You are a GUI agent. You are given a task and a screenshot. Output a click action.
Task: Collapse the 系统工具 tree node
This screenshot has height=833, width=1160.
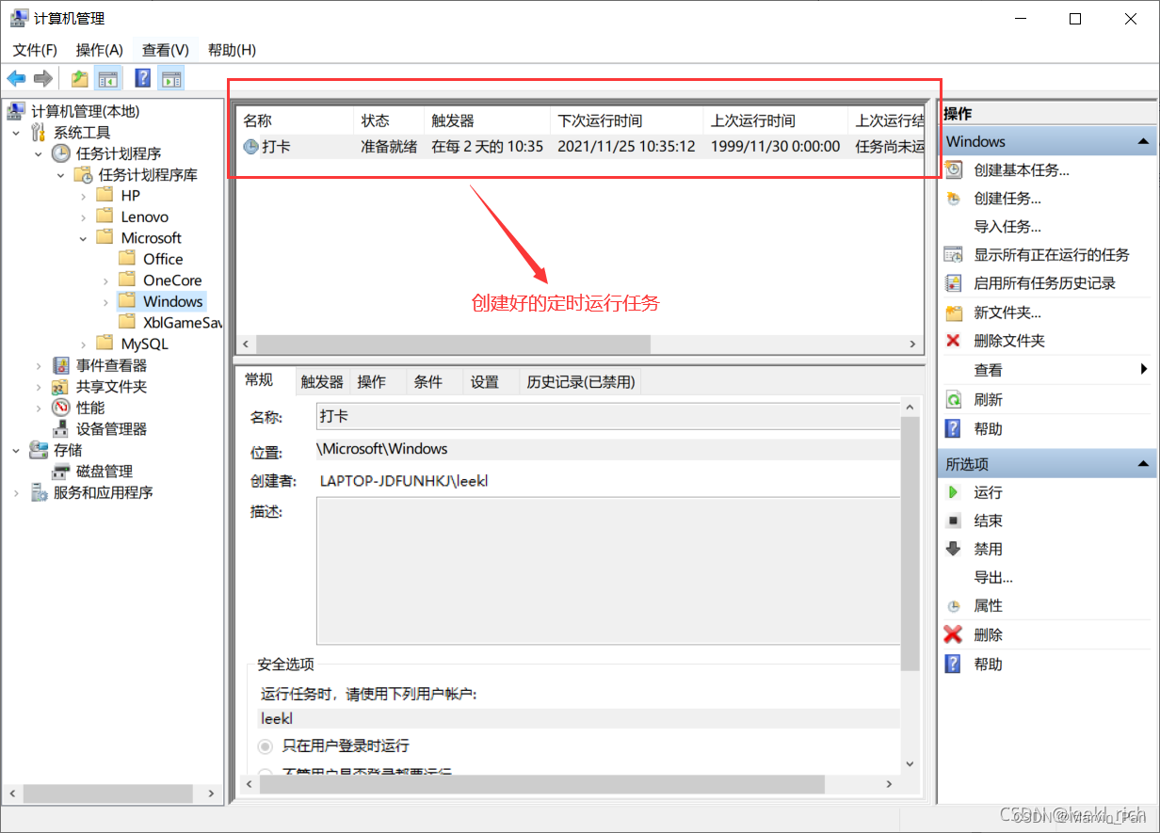[x=16, y=133]
